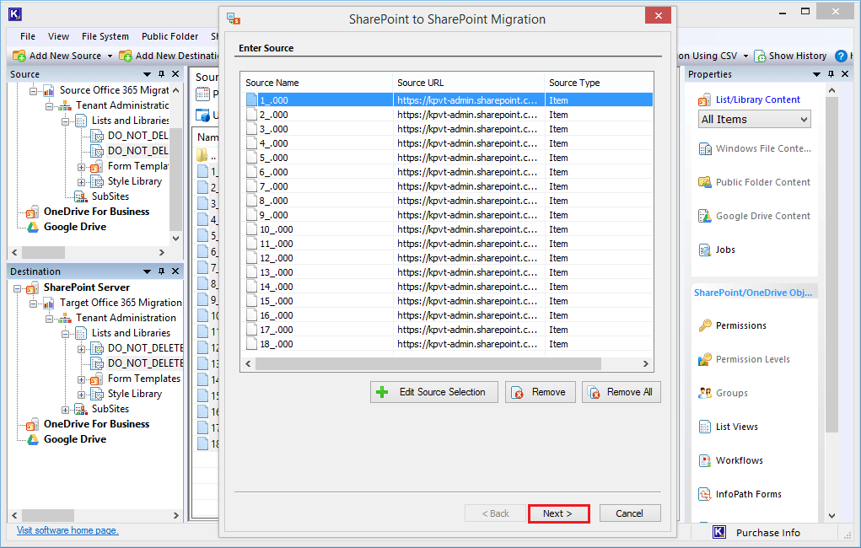The width and height of the screenshot is (861, 548).
Task: Expand Style Library node in Source tree
Action: pyautogui.click(x=81, y=182)
